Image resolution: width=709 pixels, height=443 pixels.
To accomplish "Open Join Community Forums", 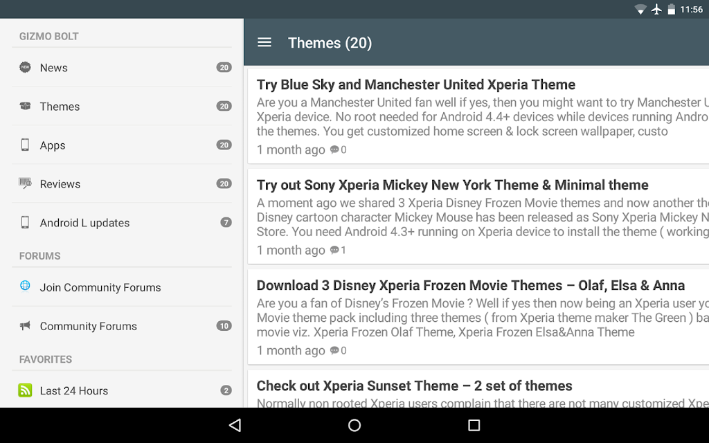I will (122, 287).
